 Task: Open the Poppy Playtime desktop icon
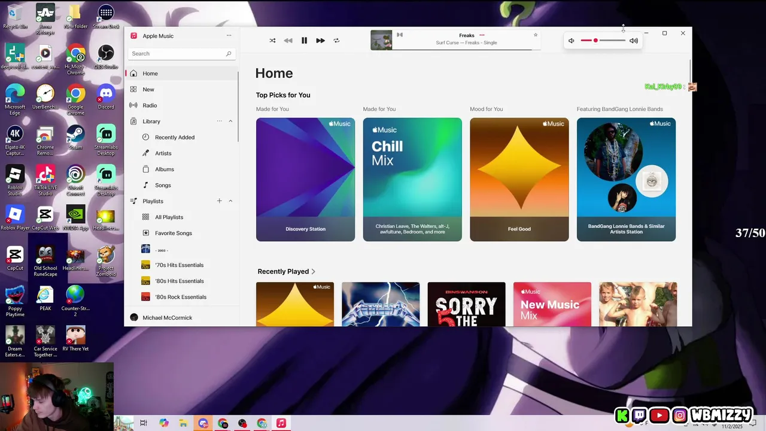coord(15,301)
